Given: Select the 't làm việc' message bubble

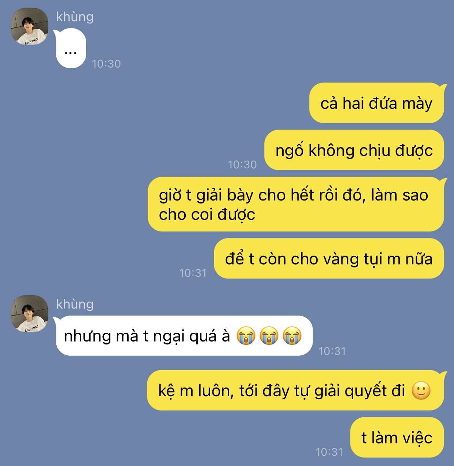Looking at the screenshot, I should pyautogui.click(x=397, y=437).
